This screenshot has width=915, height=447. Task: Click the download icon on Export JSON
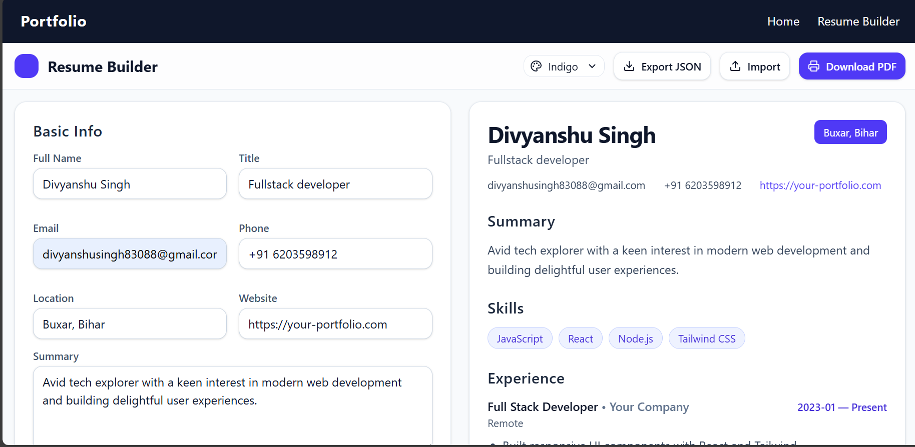(x=629, y=66)
